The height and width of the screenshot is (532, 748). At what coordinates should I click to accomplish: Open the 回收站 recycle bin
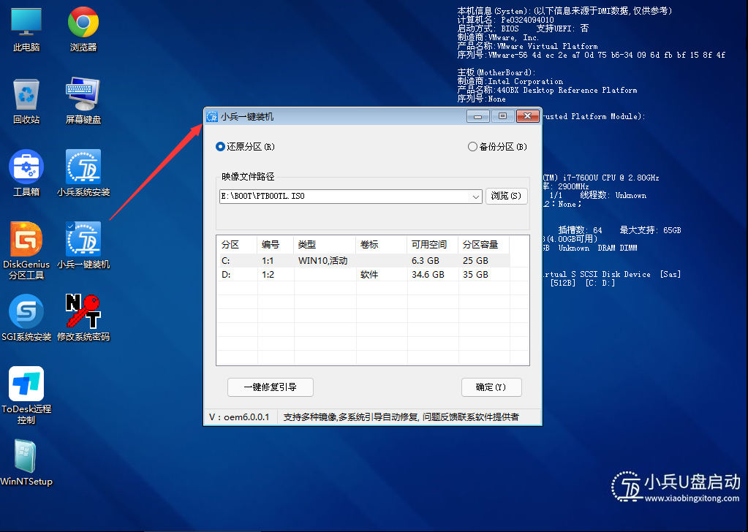tap(26, 101)
